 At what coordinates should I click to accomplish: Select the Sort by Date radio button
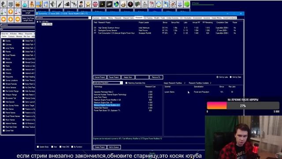(231, 77)
